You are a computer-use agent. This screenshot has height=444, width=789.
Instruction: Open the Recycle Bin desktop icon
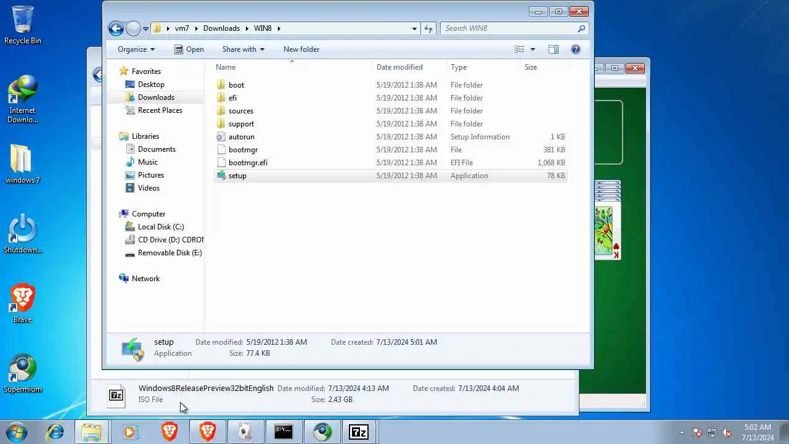coord(23,25)
